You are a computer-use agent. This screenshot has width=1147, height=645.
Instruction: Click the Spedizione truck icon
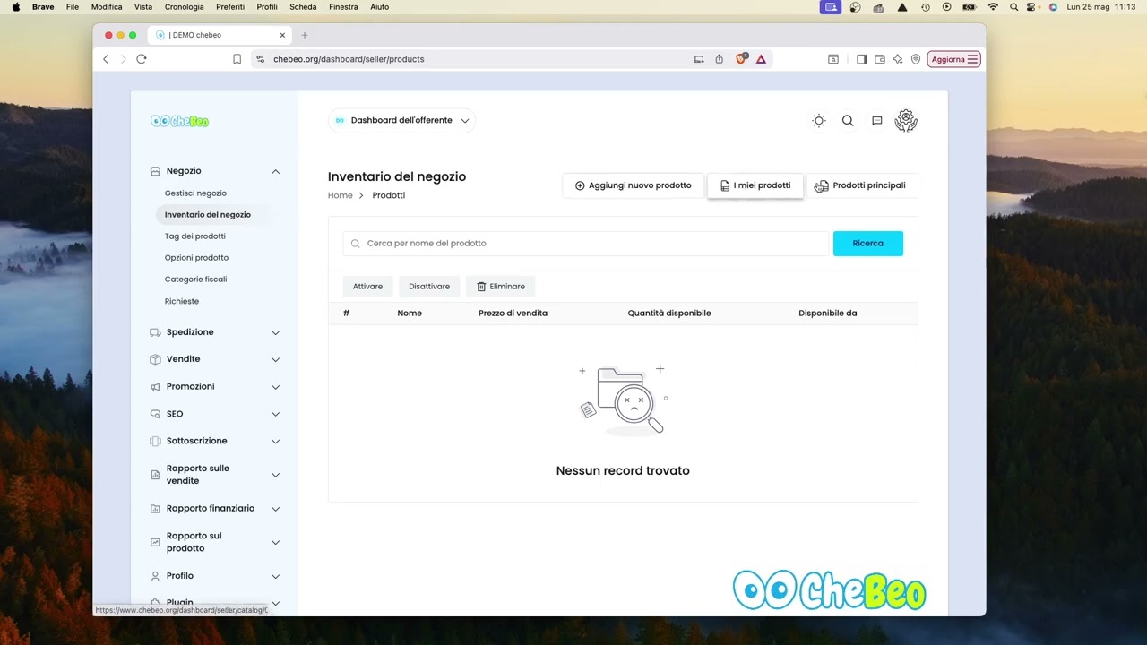pyautogui.click(x=156, y=332)
